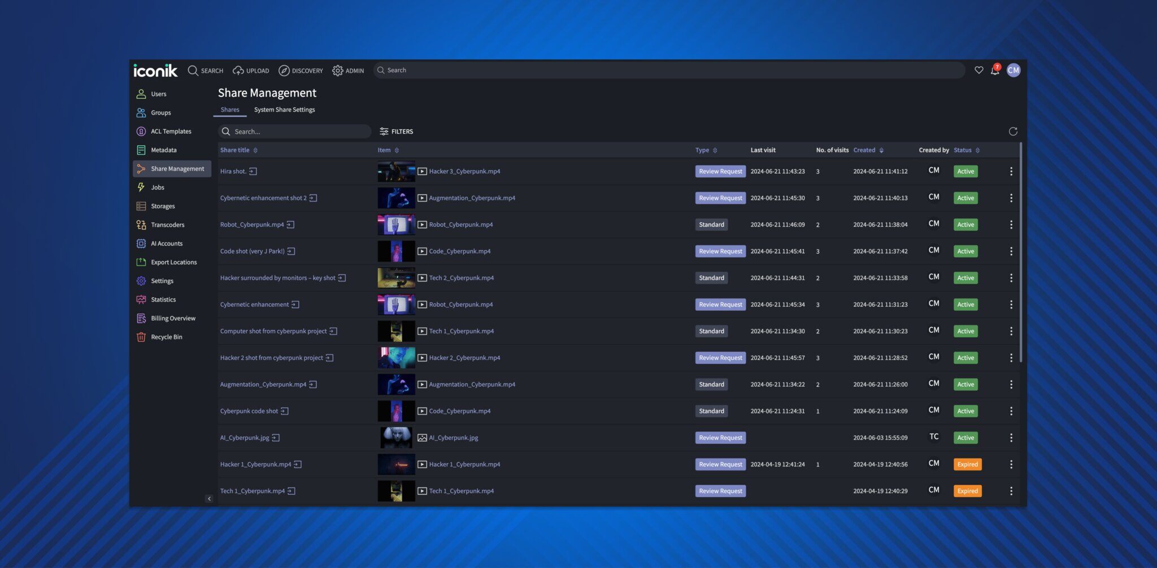Click open-share icon next to Cybernetic enhancement

coord(295,305)
